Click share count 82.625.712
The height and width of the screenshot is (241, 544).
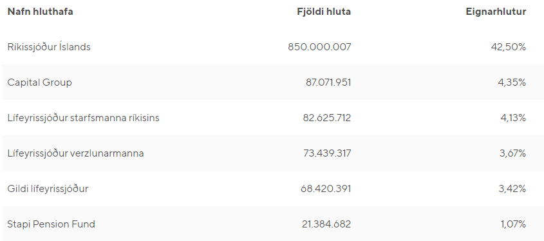tap(327, 118)
